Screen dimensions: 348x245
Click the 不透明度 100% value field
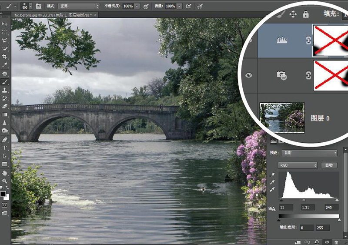pos(128,6)
